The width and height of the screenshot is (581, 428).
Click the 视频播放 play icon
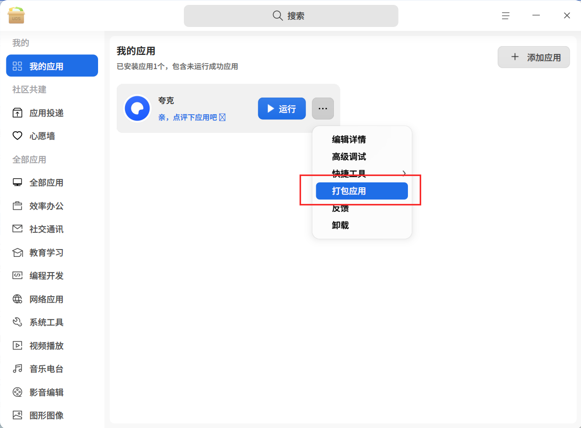pyautogui.click(x=18, y=345)
